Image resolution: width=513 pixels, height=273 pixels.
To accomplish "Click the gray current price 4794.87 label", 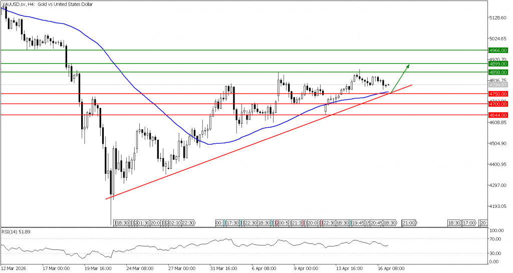I will [498, 85].
